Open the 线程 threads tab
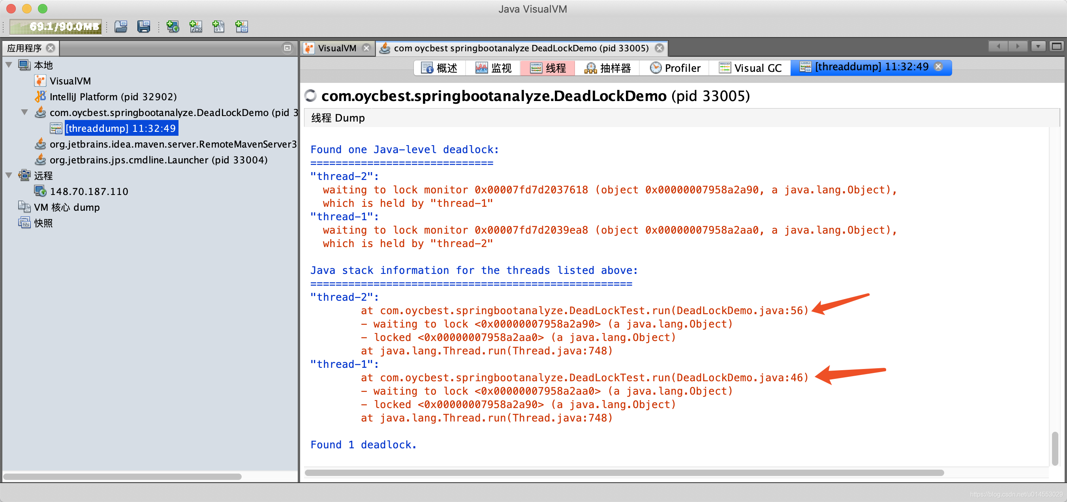Screen dimensions: 1067x502 [548, 67]
